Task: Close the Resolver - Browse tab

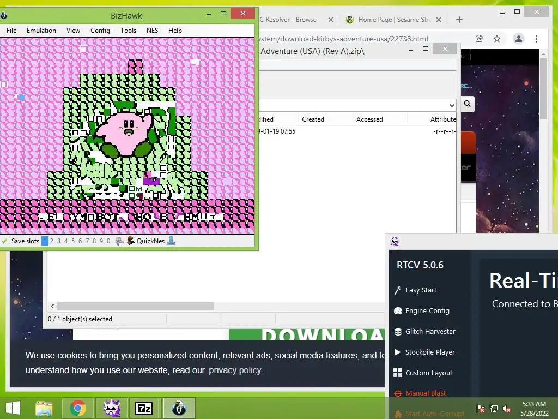Action: pos(331,20)
